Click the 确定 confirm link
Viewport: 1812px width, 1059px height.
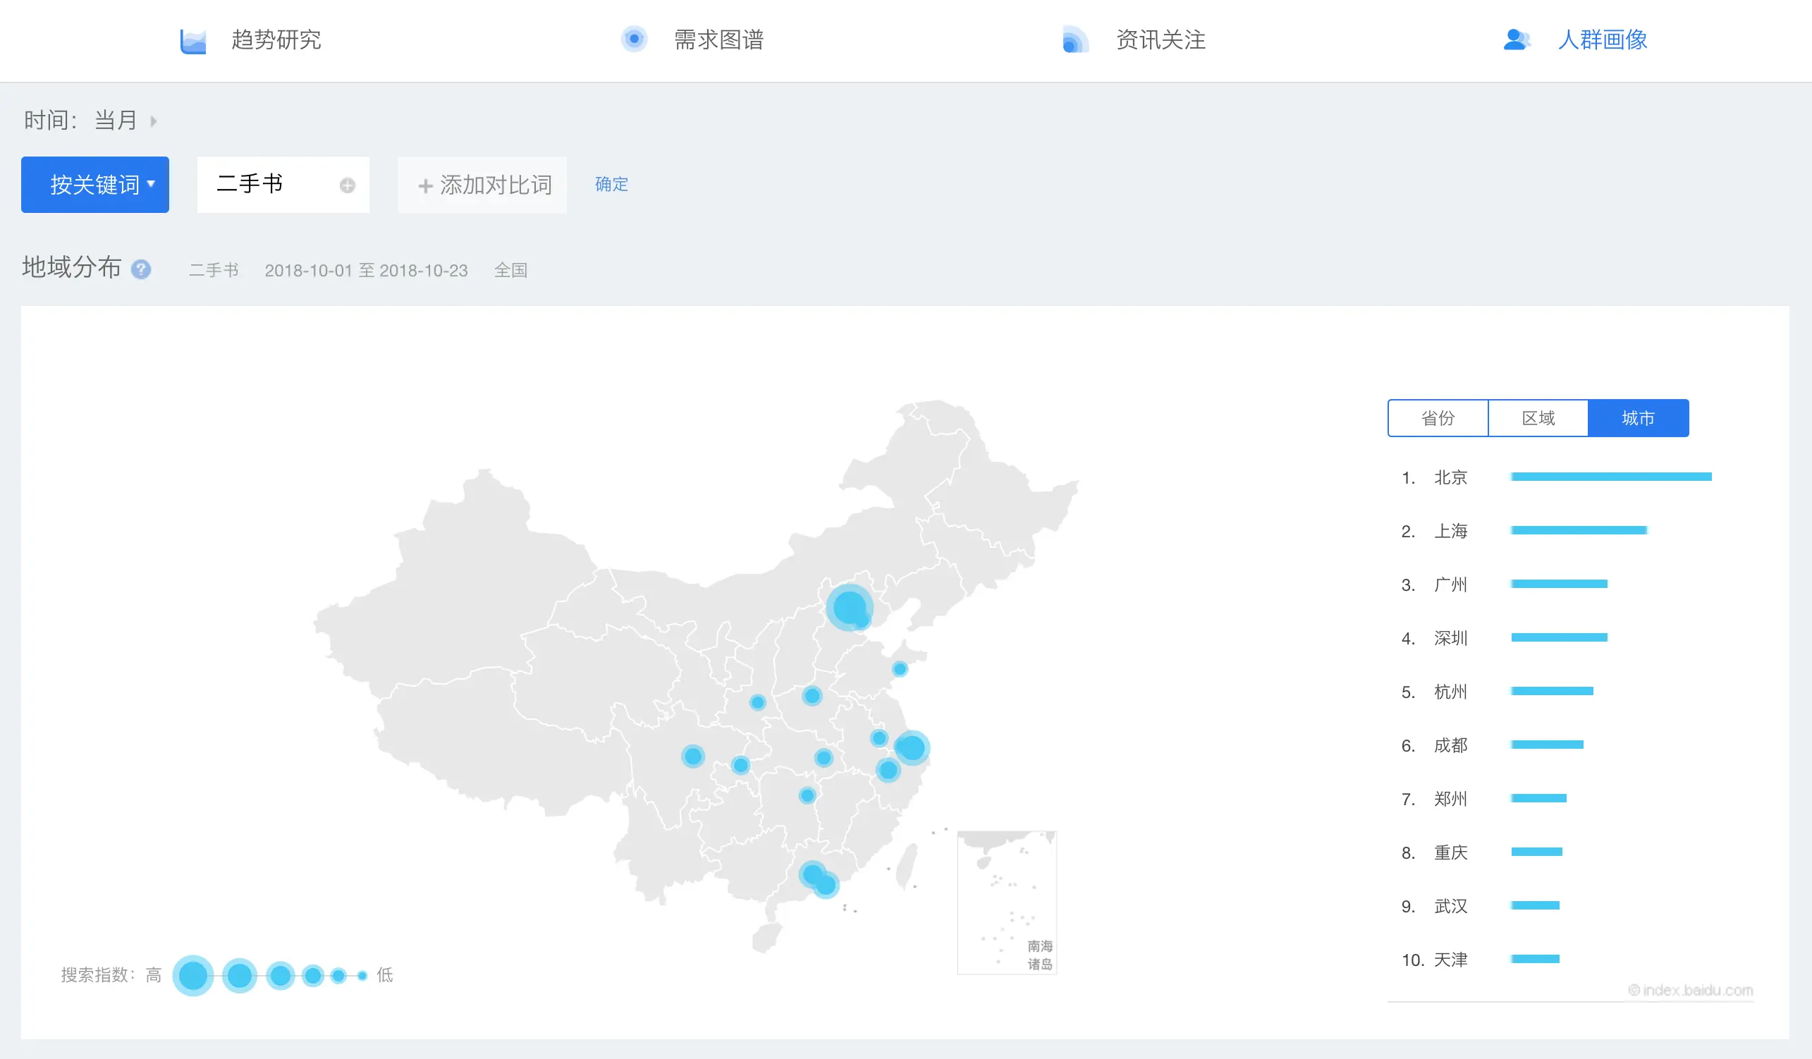click(611, 185)
